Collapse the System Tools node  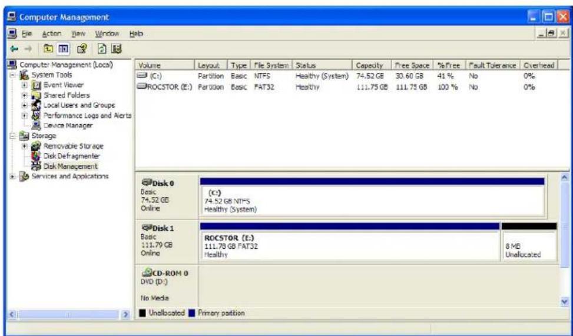[x=13, y=75]
